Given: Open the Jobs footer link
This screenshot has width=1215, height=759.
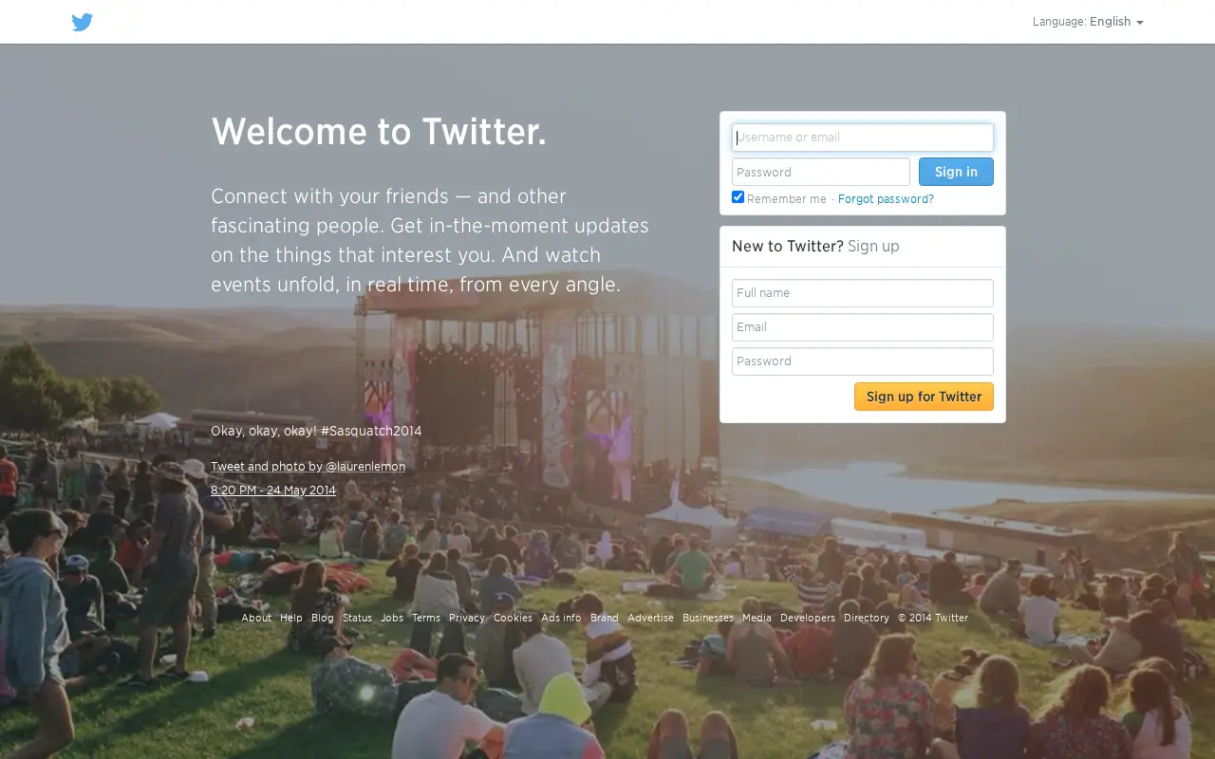Looking at the screenshot, I should point(392,618).
